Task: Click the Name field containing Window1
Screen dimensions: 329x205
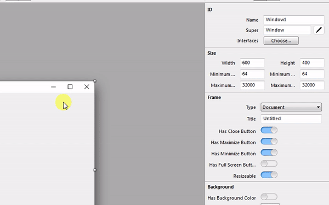Action: point(294,20)
